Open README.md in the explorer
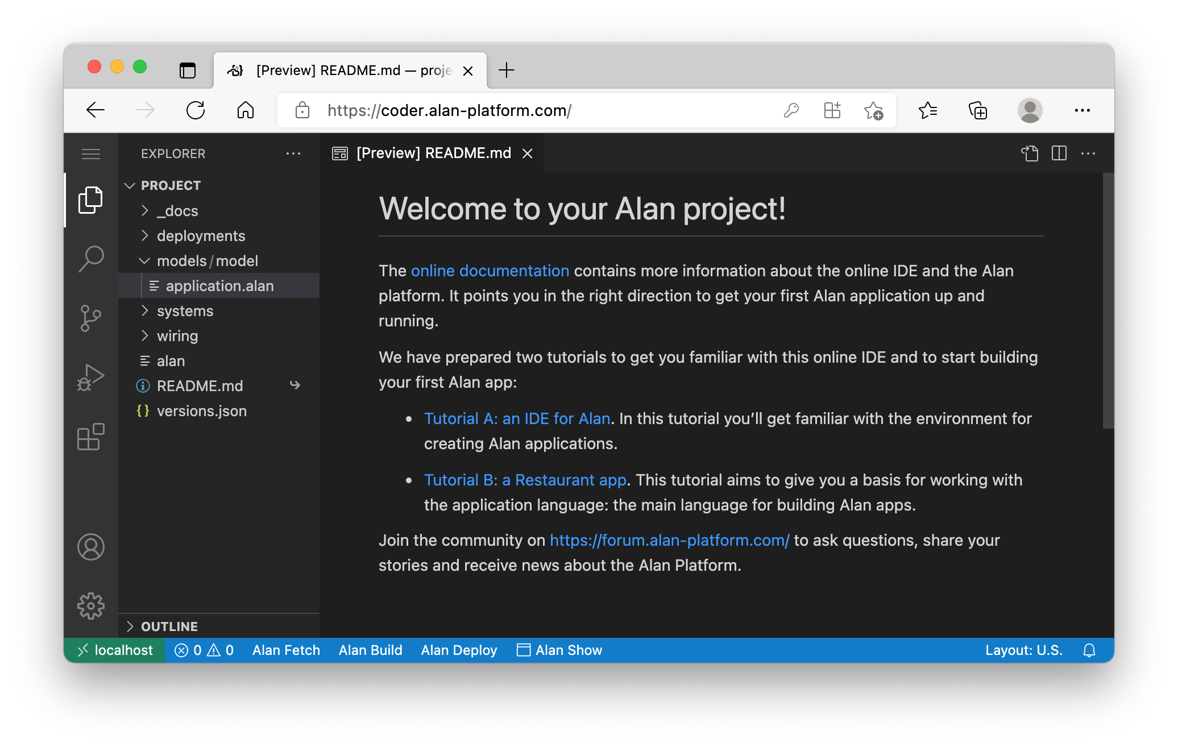1178x747 pixels. (219, 386)
